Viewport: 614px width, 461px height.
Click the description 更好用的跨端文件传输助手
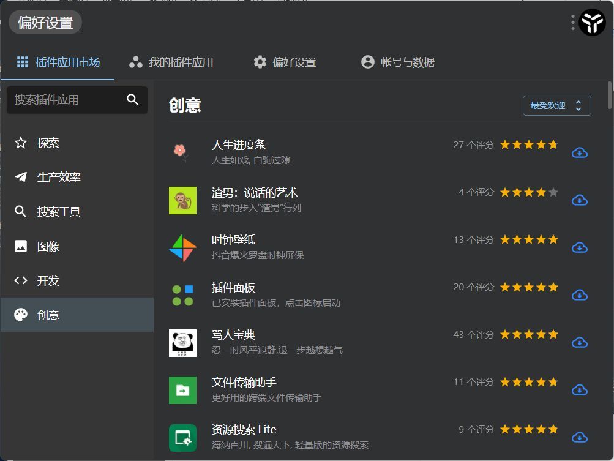(267, 398)
